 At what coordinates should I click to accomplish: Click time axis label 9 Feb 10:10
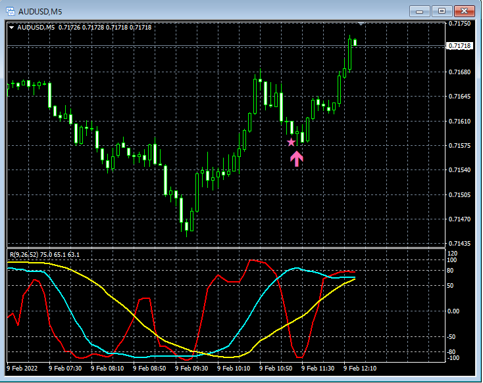pyautogui.click(x=234, y=369)
